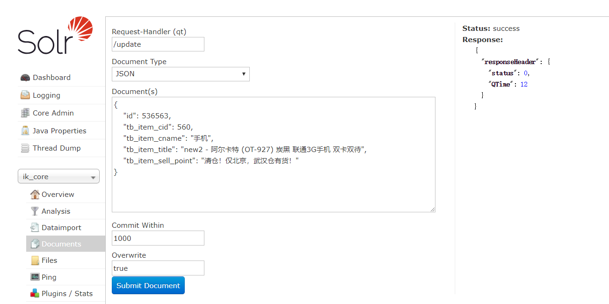The image size is (609, 304).
Task: Click the Commit Within label
Action: pos(138,225)
